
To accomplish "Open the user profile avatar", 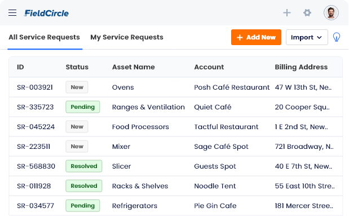I will [x=331, y=13].
